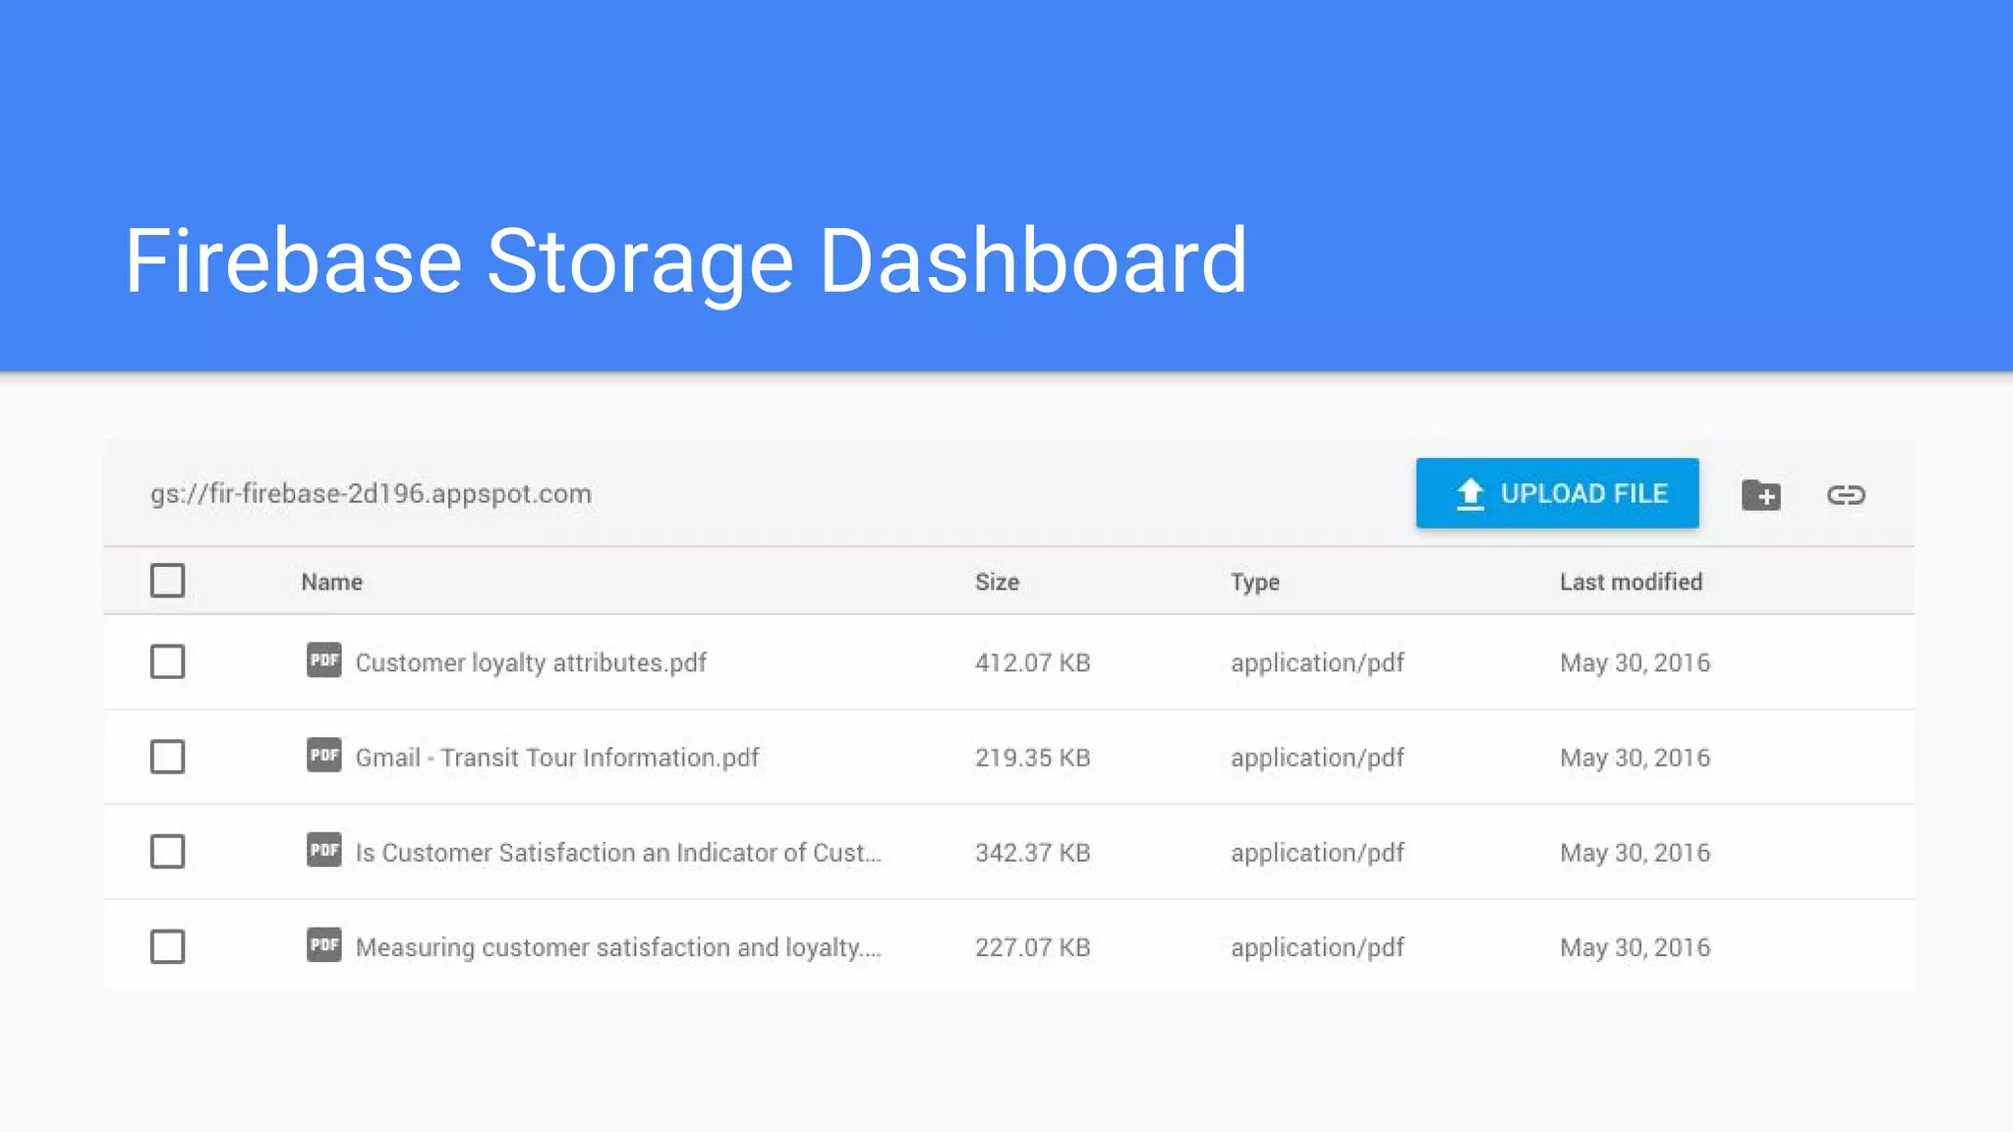Click May 30, 2016 date in Measuring customer satisfaction row

pyautogui.click(x=1635, y=947)
